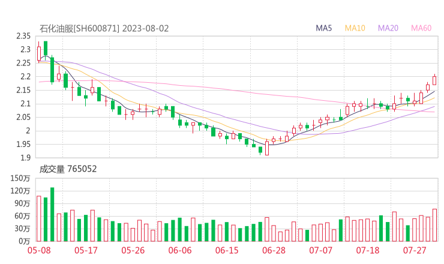Viewport: 444px width, 264px height.
Task: Click the 90万 volume axis label
Action: (22, 203)
